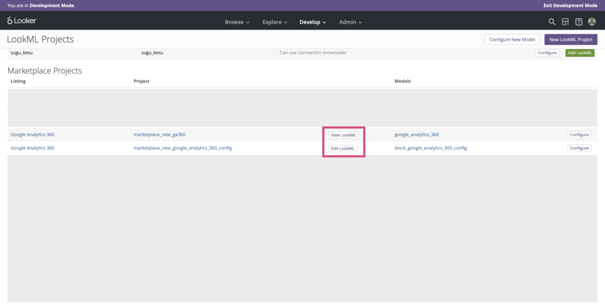Click the View LookML button

pos(343,135)
